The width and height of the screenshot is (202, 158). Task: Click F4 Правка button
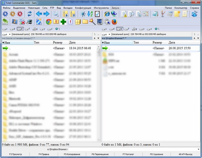click(x=44, y=154)
